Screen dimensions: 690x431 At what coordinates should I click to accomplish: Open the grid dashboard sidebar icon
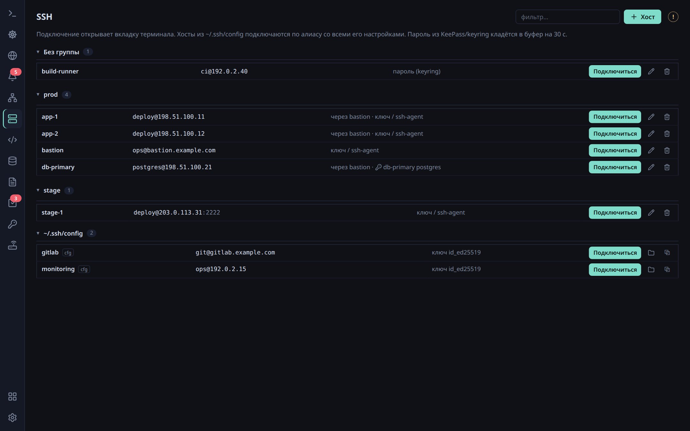12,397
